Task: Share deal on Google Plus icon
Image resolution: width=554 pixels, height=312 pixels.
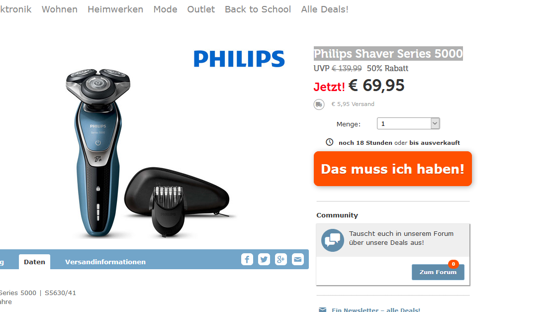Action: tap(281, 259)
